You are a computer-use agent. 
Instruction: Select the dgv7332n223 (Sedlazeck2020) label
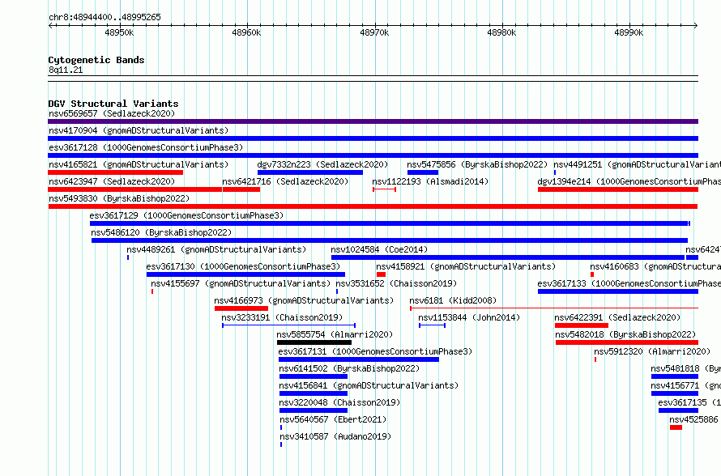tap(322, 164)
